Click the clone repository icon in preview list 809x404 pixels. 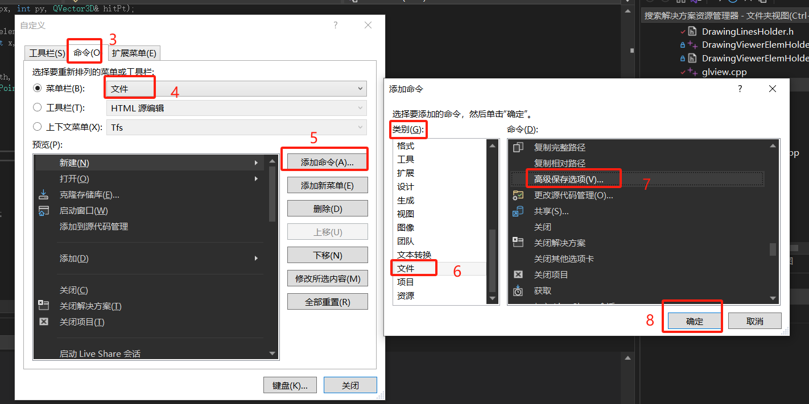[x=44, y=194]
